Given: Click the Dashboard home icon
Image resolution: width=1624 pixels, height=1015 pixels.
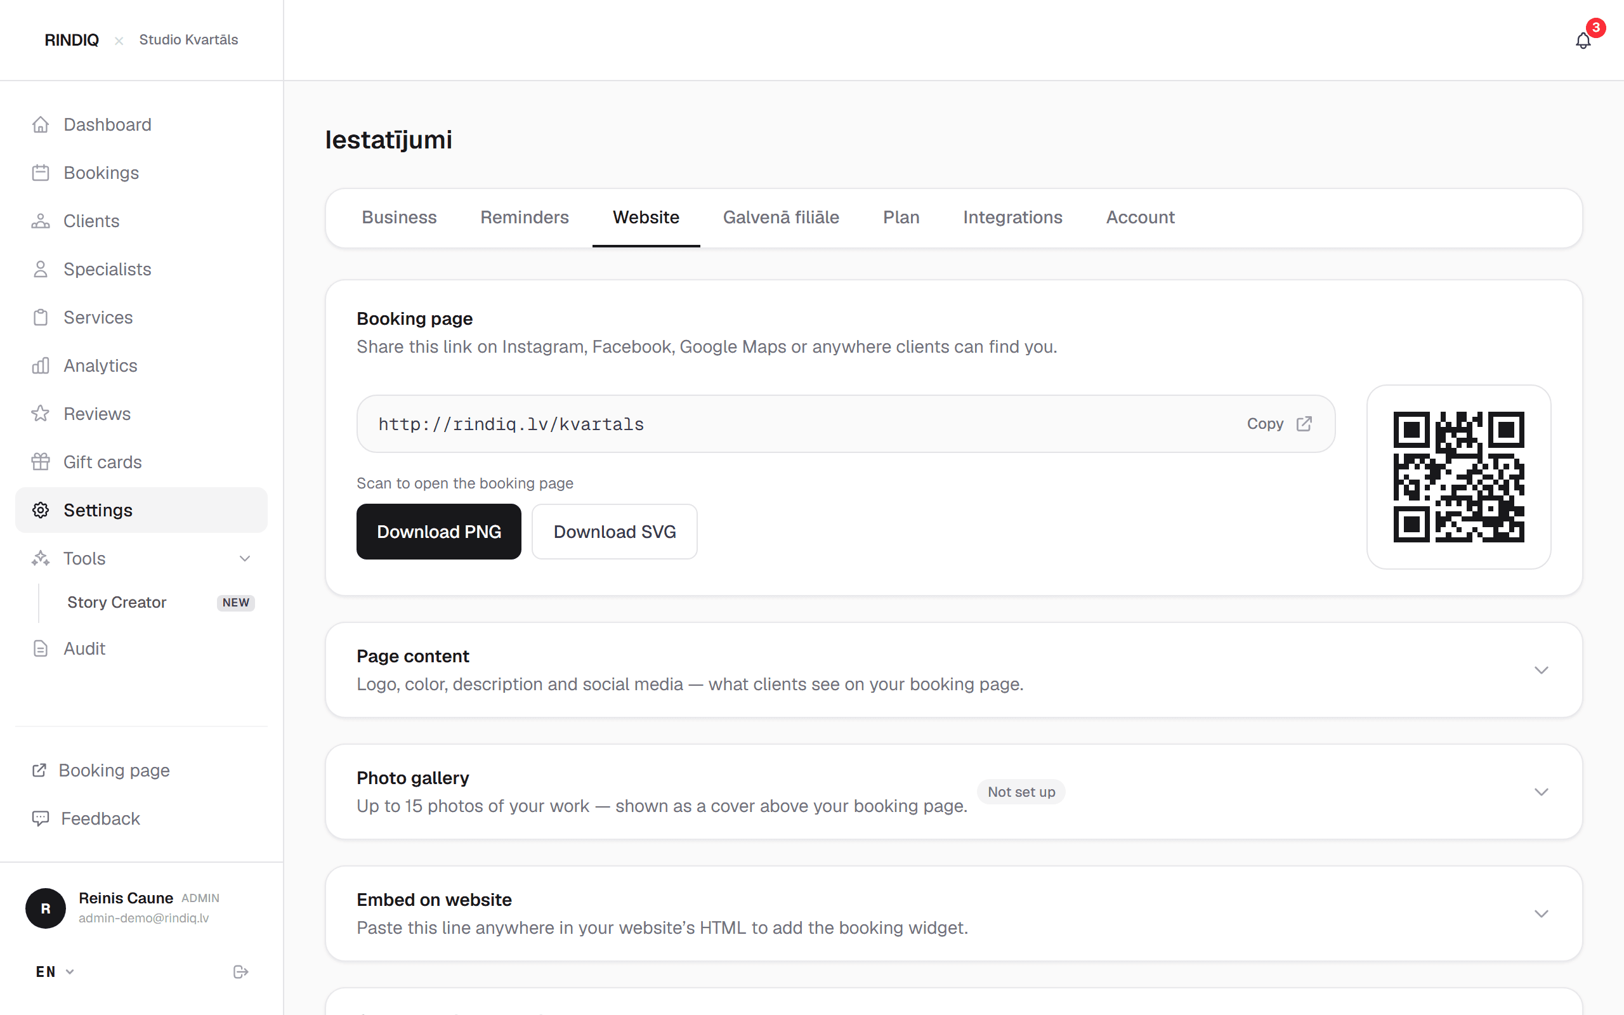Looking at the screenshot, I should (40, 124).
